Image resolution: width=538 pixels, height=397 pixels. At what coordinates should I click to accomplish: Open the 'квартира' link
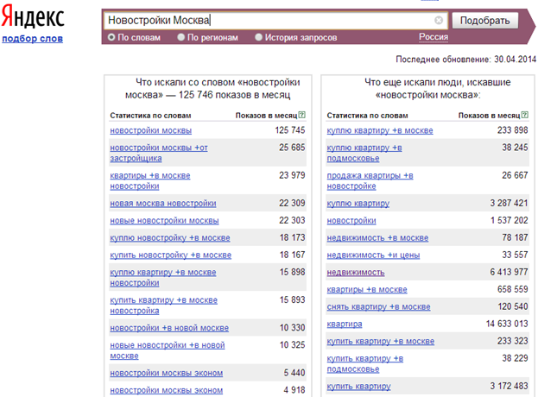click(x=345, y=324)
